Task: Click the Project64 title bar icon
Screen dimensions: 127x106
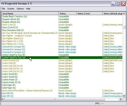Action: pos(3,3)
